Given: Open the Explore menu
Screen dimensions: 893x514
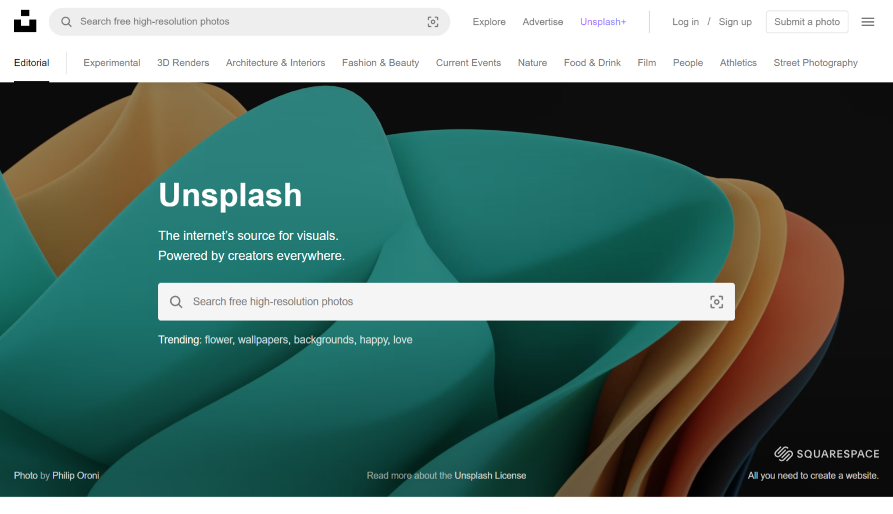Looking at the screenshot, I should click(489, 22).
